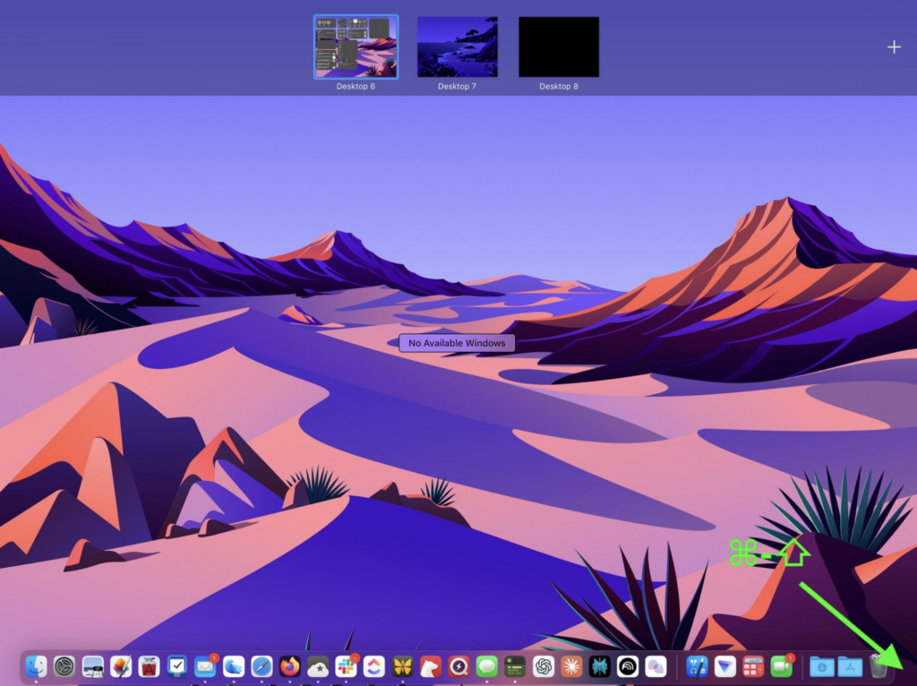Switch to the Desktop 6 space
Viewport: 917px width, 686px height.
pos(356,47)
